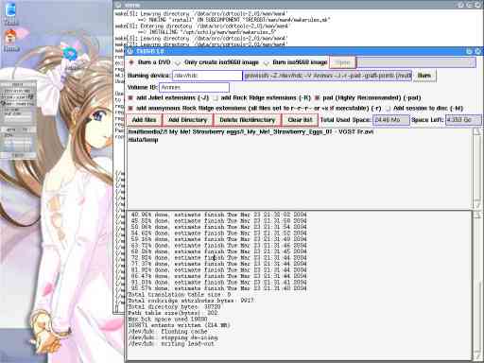
Task: Click the Burn button
Action: [x=424, y=76]
